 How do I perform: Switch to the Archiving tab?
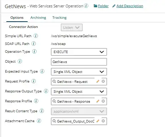(x=38, y=18)
